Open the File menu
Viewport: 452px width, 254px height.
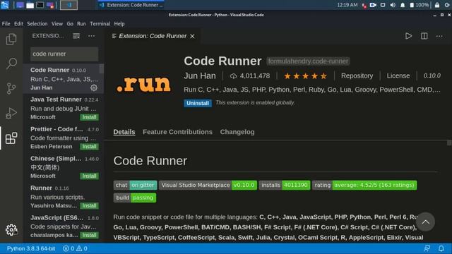pos(6,23)
